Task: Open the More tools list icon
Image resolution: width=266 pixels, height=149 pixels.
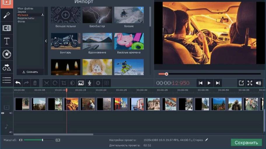Action: tap(7, 80)
